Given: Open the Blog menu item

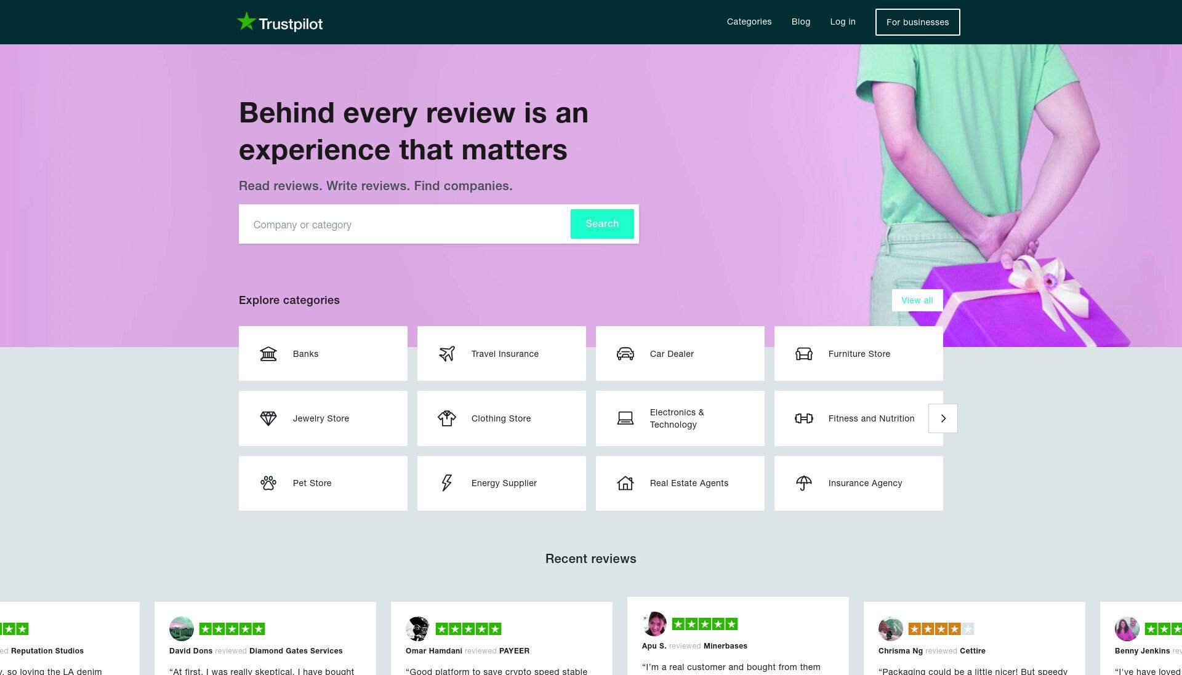Looking at the screenshot, I should pos(801,22).
